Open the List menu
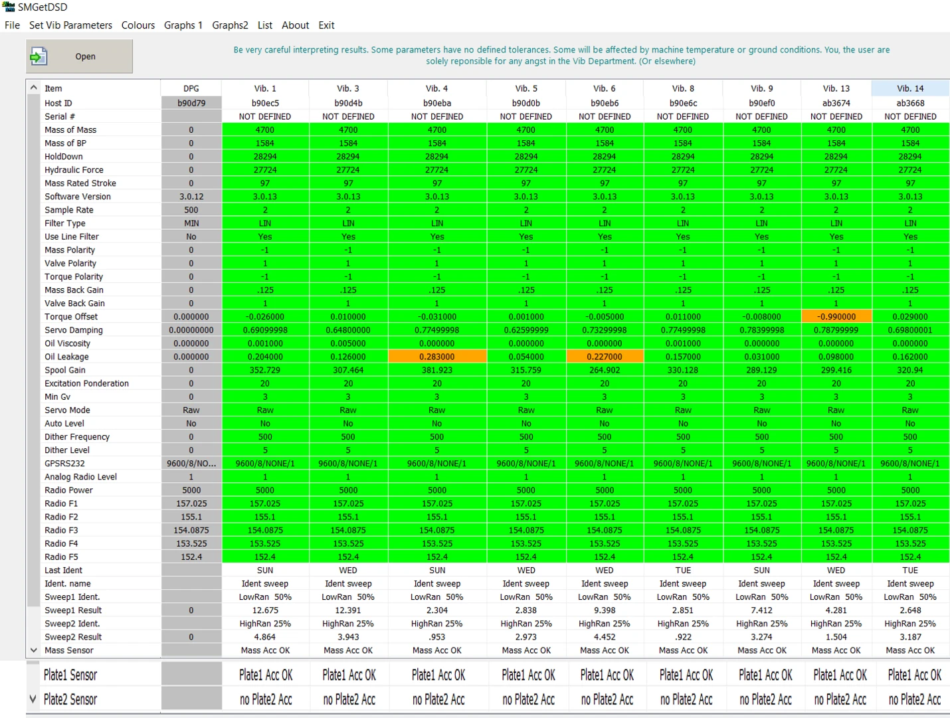 (265, 25)
